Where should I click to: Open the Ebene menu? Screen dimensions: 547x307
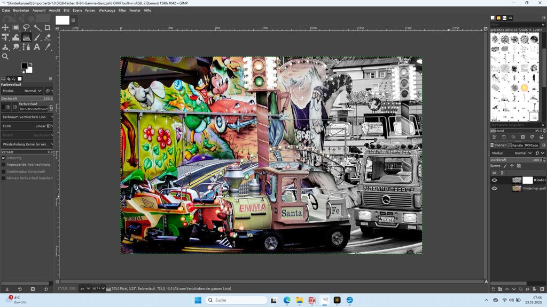77,11
